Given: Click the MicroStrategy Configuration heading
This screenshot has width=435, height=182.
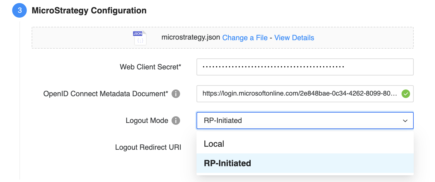Looking at the screenshot, I should tap(89, 11).
